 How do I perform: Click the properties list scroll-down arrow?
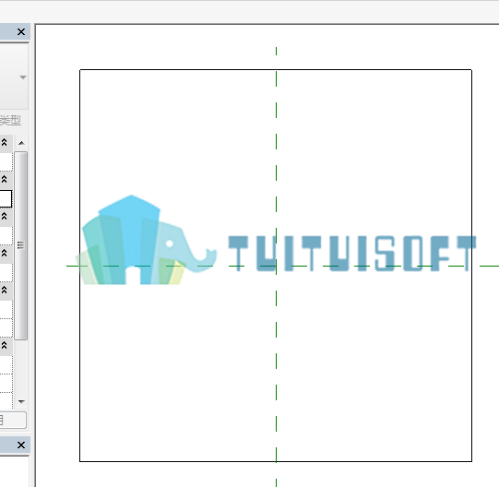tap(21, 402)
